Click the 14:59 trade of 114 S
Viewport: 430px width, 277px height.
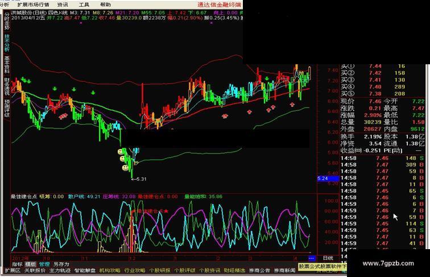(382, 224)
